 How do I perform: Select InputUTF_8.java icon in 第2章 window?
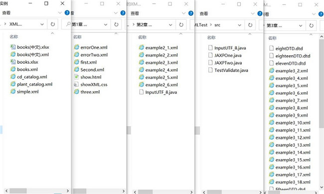(142, 92)
